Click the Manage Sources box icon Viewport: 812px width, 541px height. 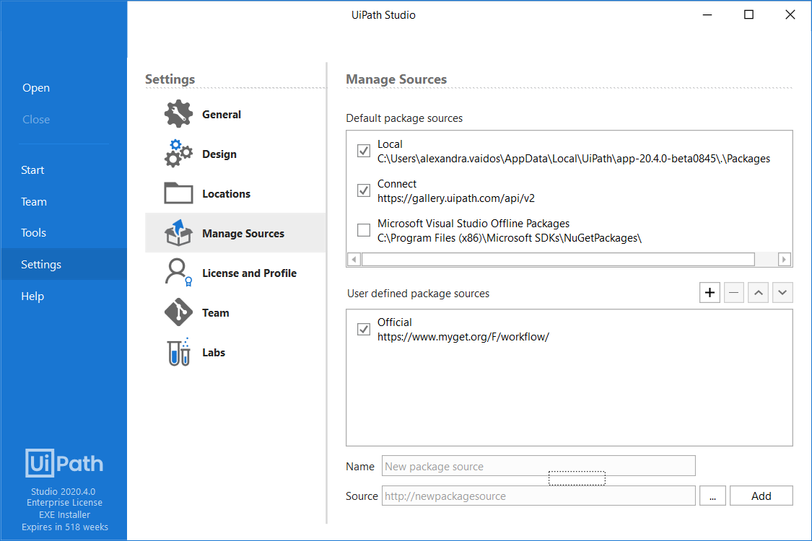tap(178, 232)
